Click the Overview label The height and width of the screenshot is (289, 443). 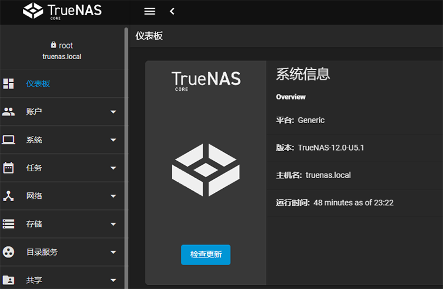[291, 97]
